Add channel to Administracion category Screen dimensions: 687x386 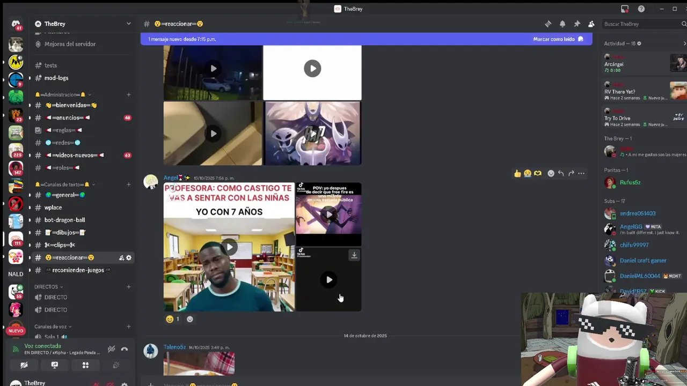(128, 94)
